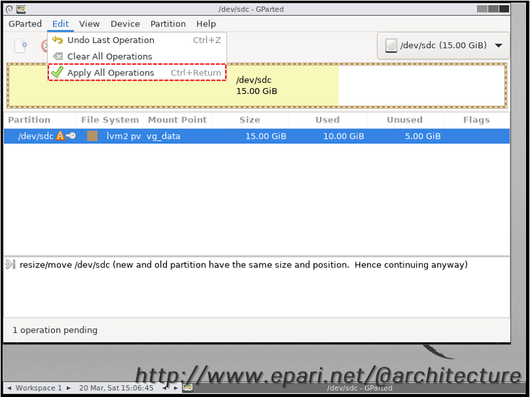Select the yellow used area of /dev/sdc graphic
This screenshot has height=397, width=530.
click(174, 85)
